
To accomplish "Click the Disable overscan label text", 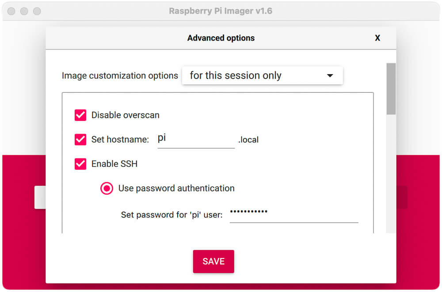I will pos(126,115).
